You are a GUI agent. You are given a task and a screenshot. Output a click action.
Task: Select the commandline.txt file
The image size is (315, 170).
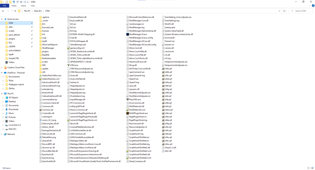[x=49, y=99]
